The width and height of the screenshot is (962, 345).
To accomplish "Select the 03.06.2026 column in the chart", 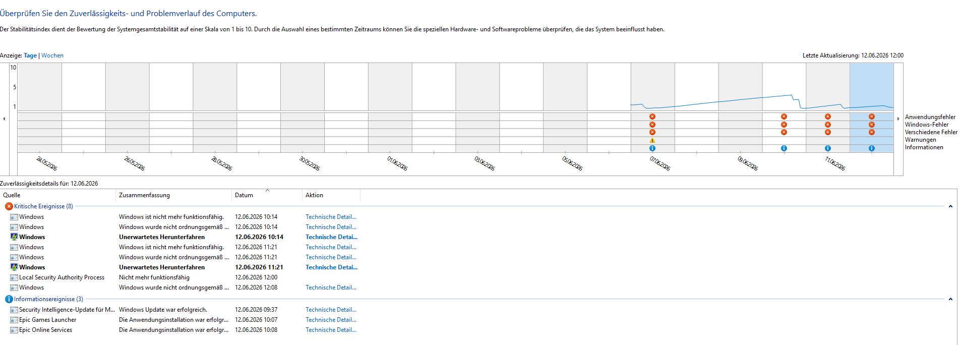I will [x=477, y=107].
